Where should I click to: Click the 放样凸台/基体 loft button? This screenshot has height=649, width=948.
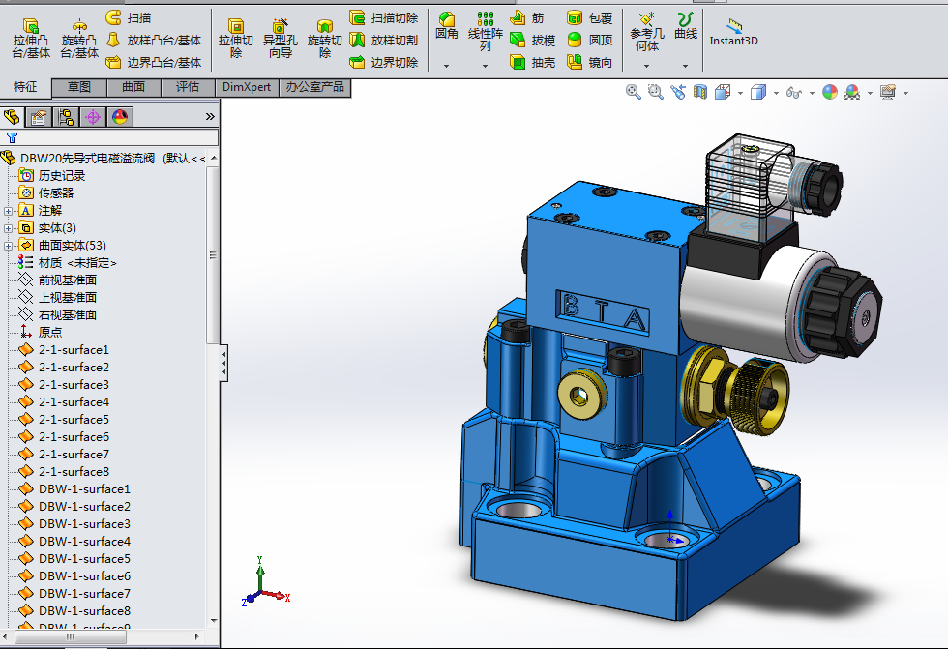tap(154, 40)
